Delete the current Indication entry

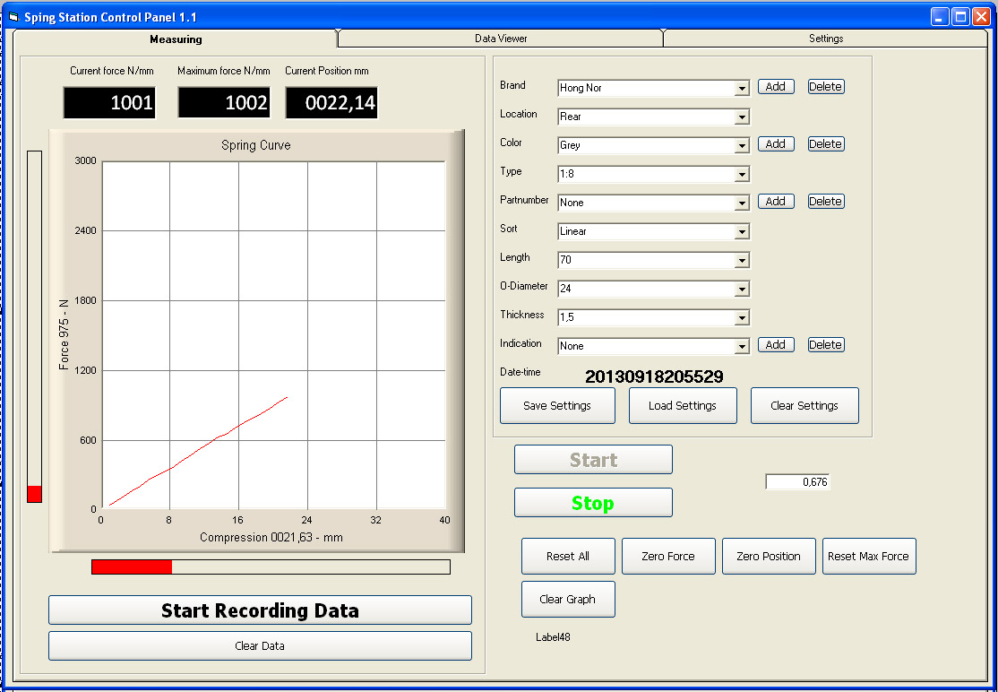pos(825,344)
